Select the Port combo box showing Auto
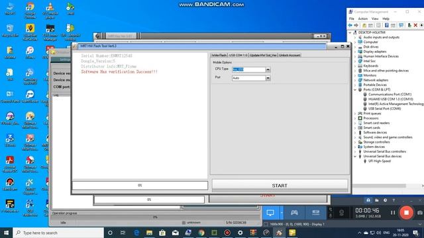 [x=249, y=78]
